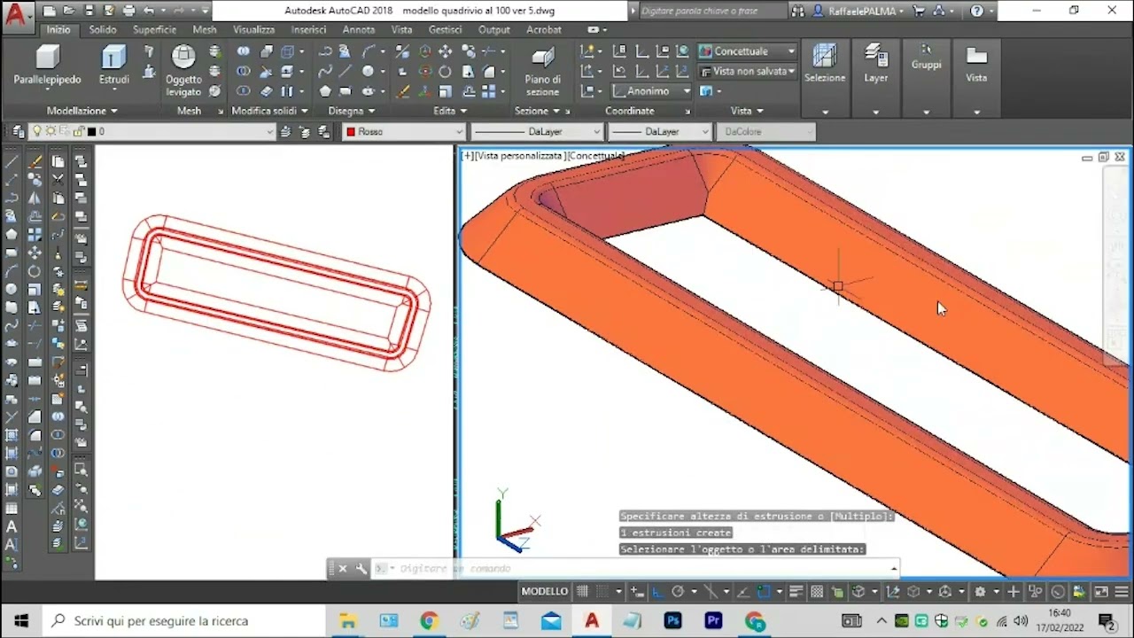Click the MODELLO space button

click(544, 592)
